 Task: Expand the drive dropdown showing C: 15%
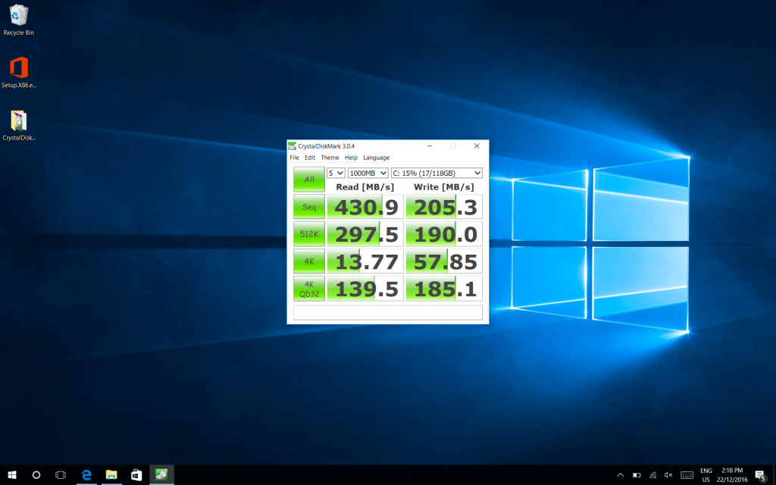436,173
